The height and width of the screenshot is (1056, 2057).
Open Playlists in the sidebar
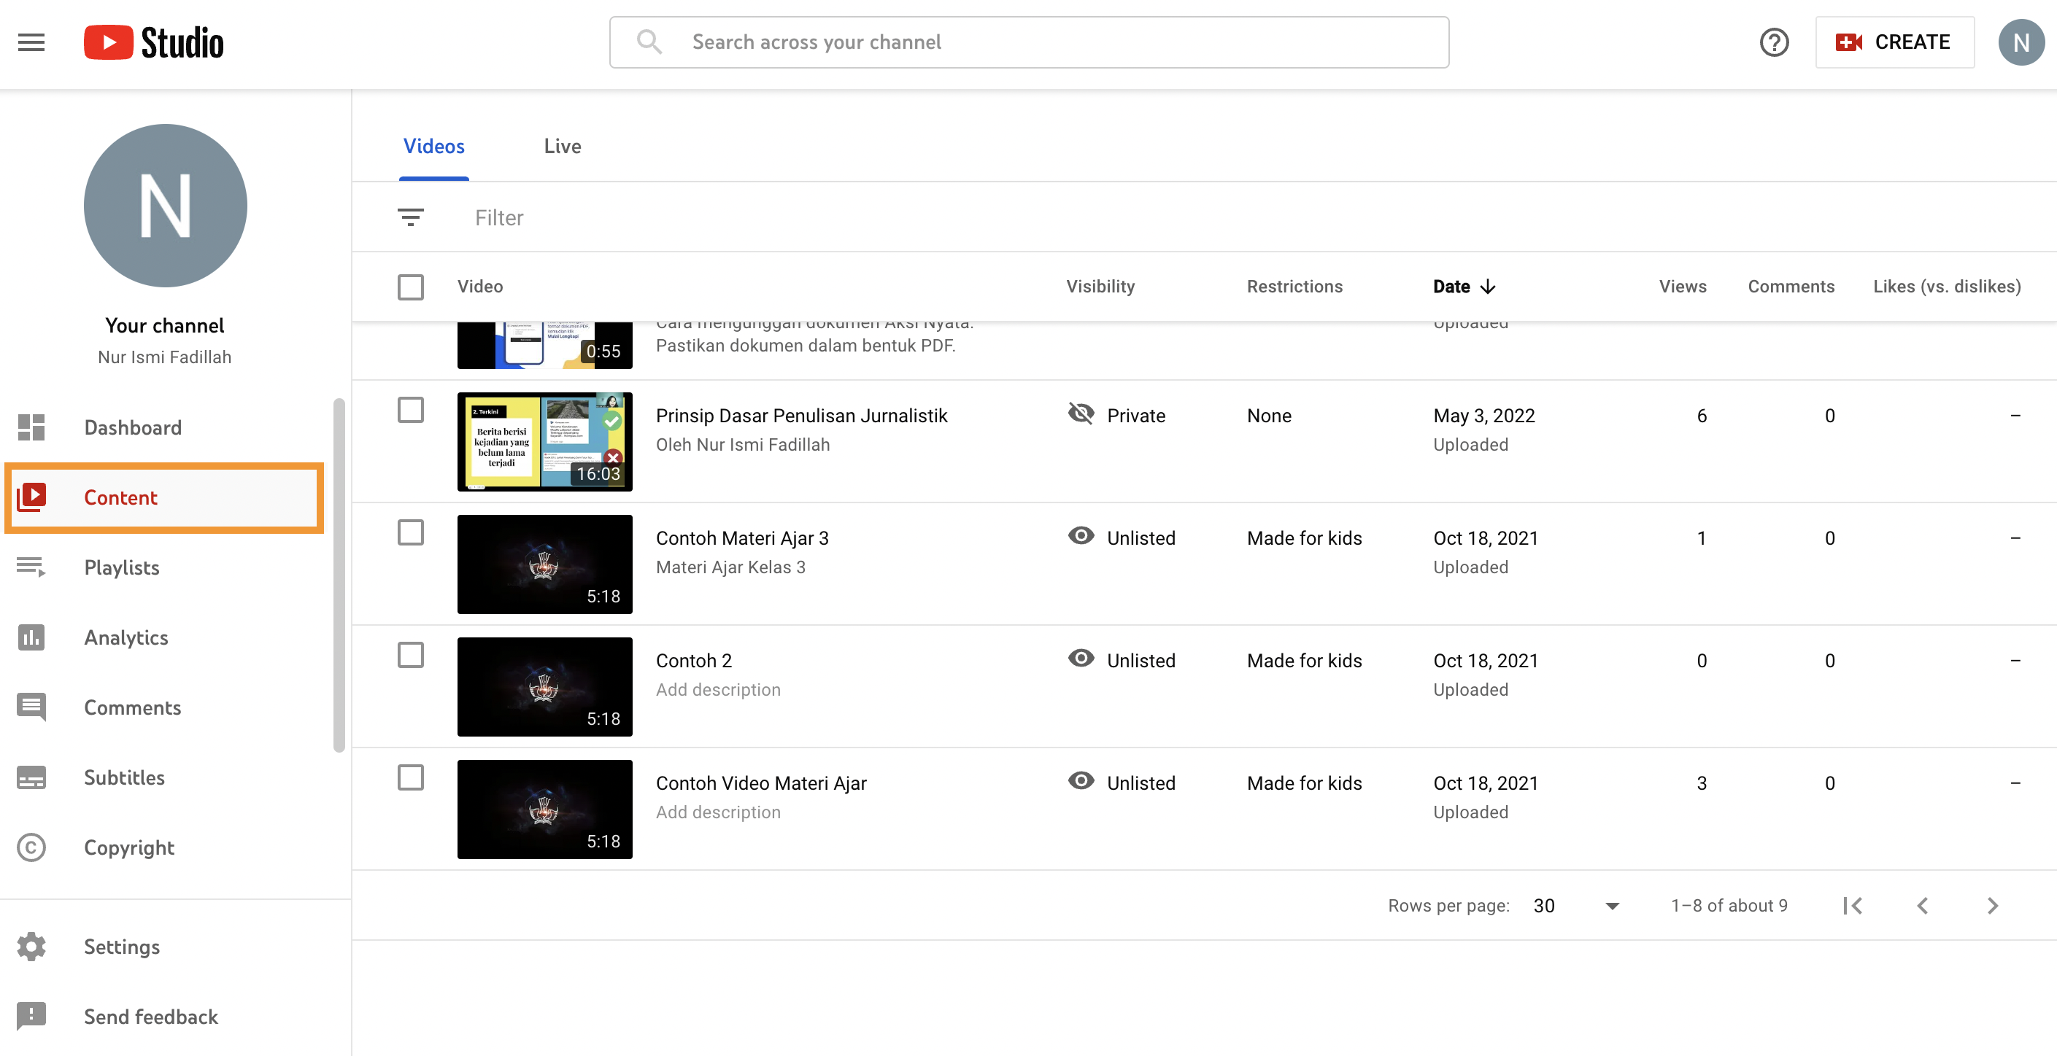[x=121, y=567]
